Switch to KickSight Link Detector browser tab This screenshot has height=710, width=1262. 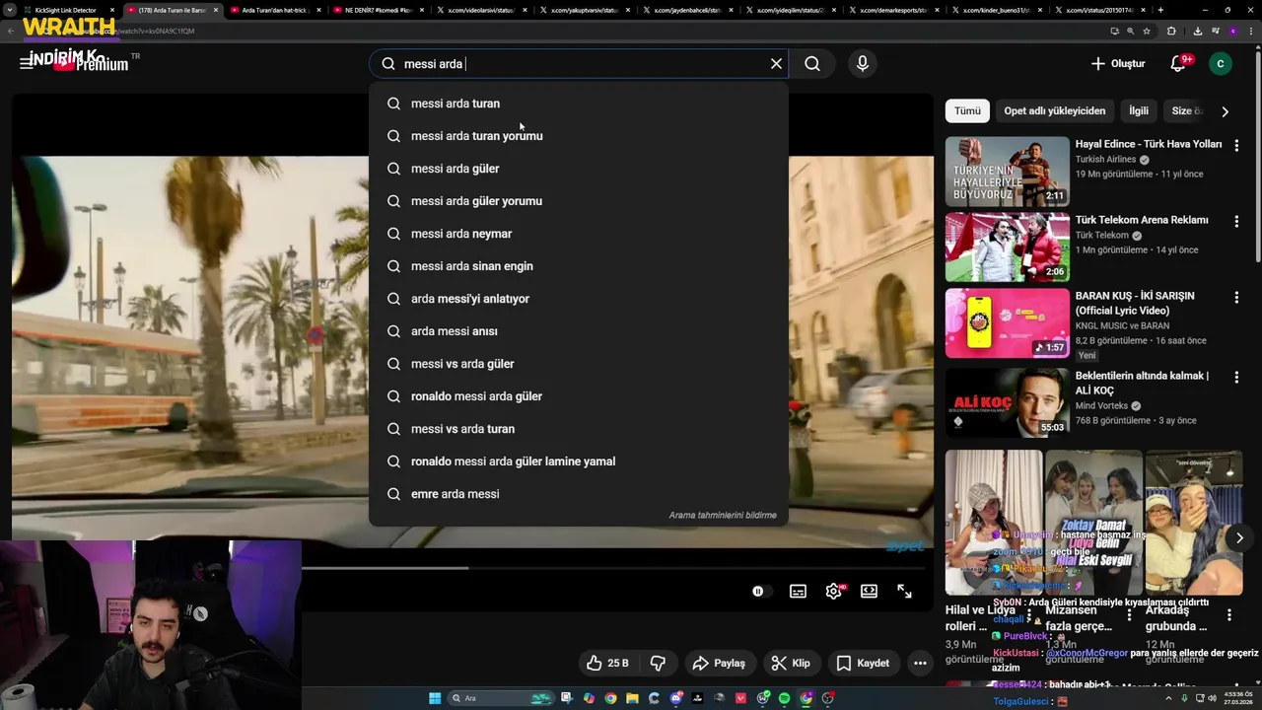click(67, 10)
